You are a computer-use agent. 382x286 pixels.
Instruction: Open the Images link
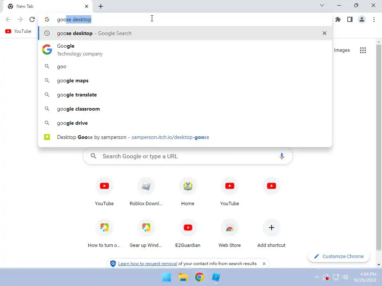click(x=342, y=50)
